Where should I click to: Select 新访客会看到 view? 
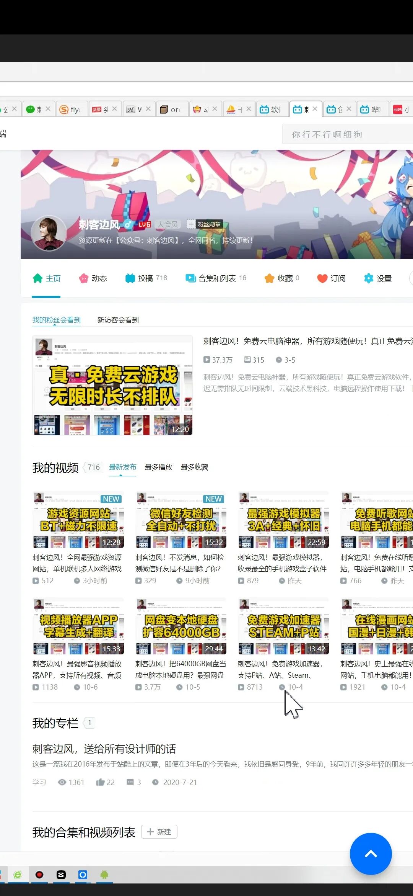point(118,320)
